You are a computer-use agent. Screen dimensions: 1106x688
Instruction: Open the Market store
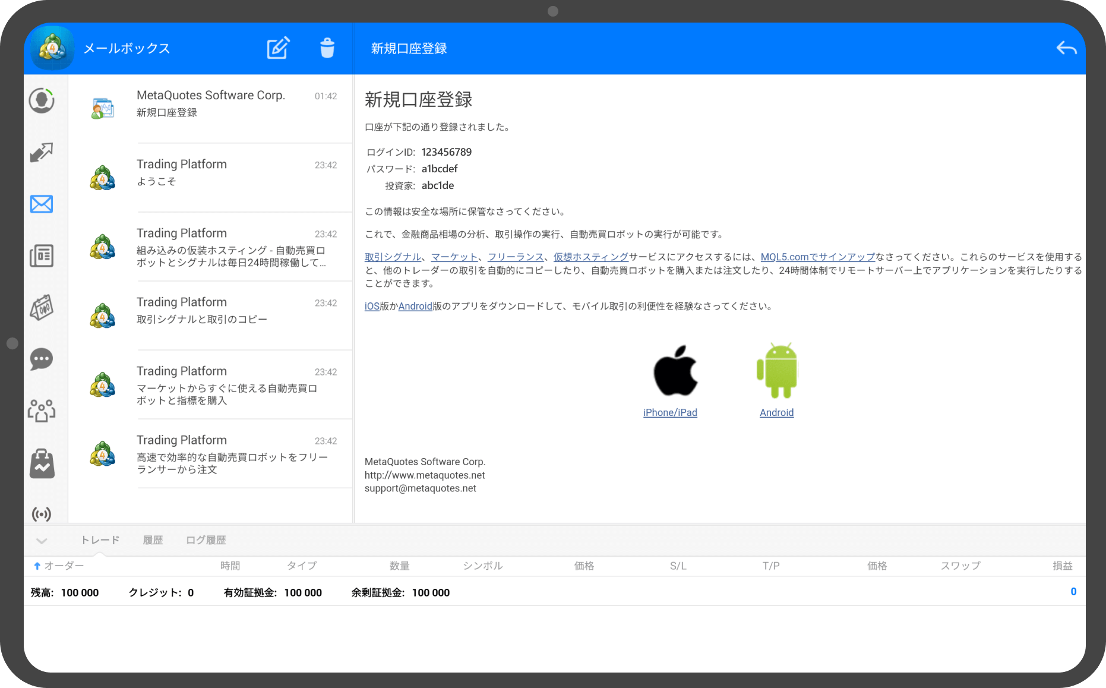42,462
